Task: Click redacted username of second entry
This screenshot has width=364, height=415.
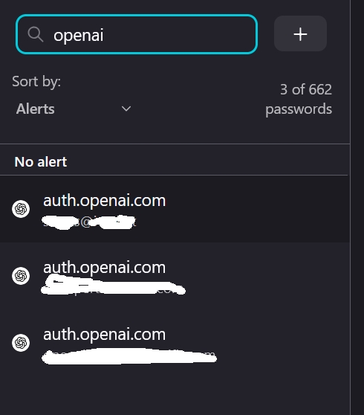Action: click(x=114, y=286)
